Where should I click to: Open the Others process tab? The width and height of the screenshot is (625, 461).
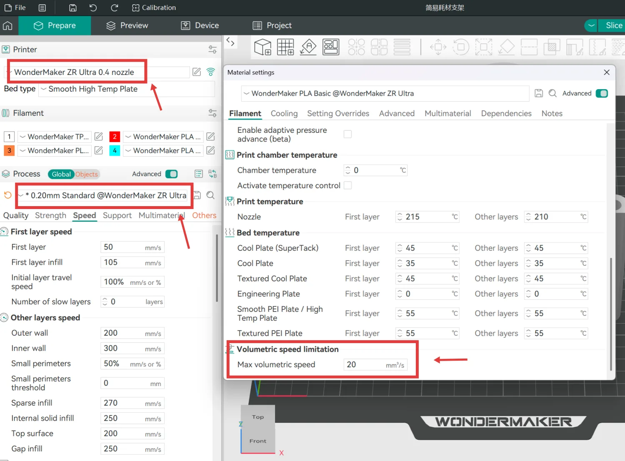(204, 215)
